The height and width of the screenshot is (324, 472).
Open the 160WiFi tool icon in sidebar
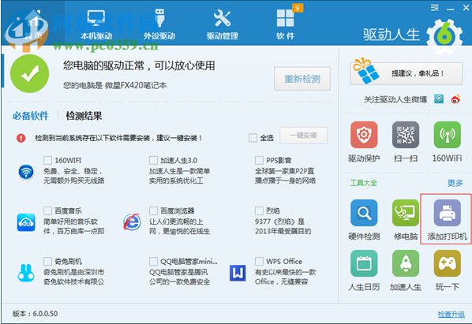pos(448,135)
